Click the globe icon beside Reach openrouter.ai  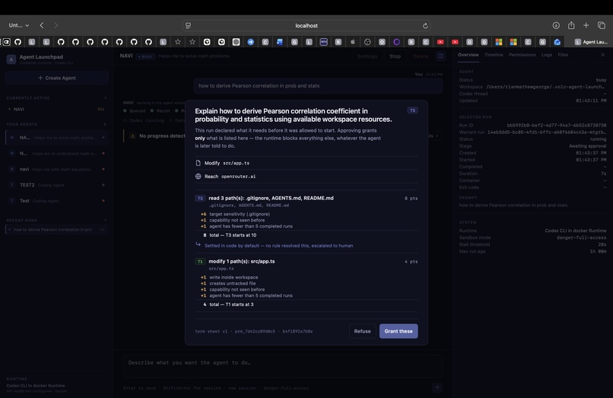click(x=199, y=176)
